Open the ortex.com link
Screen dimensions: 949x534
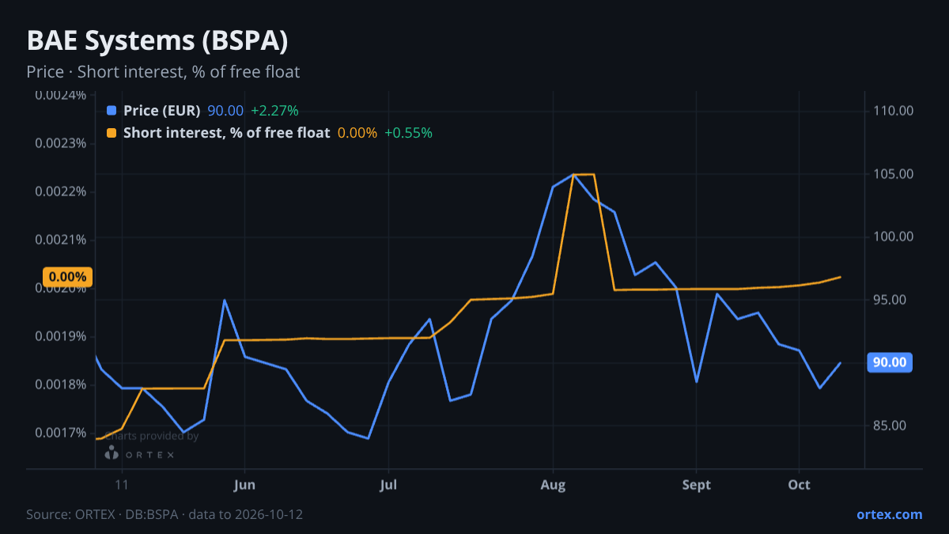889,514
